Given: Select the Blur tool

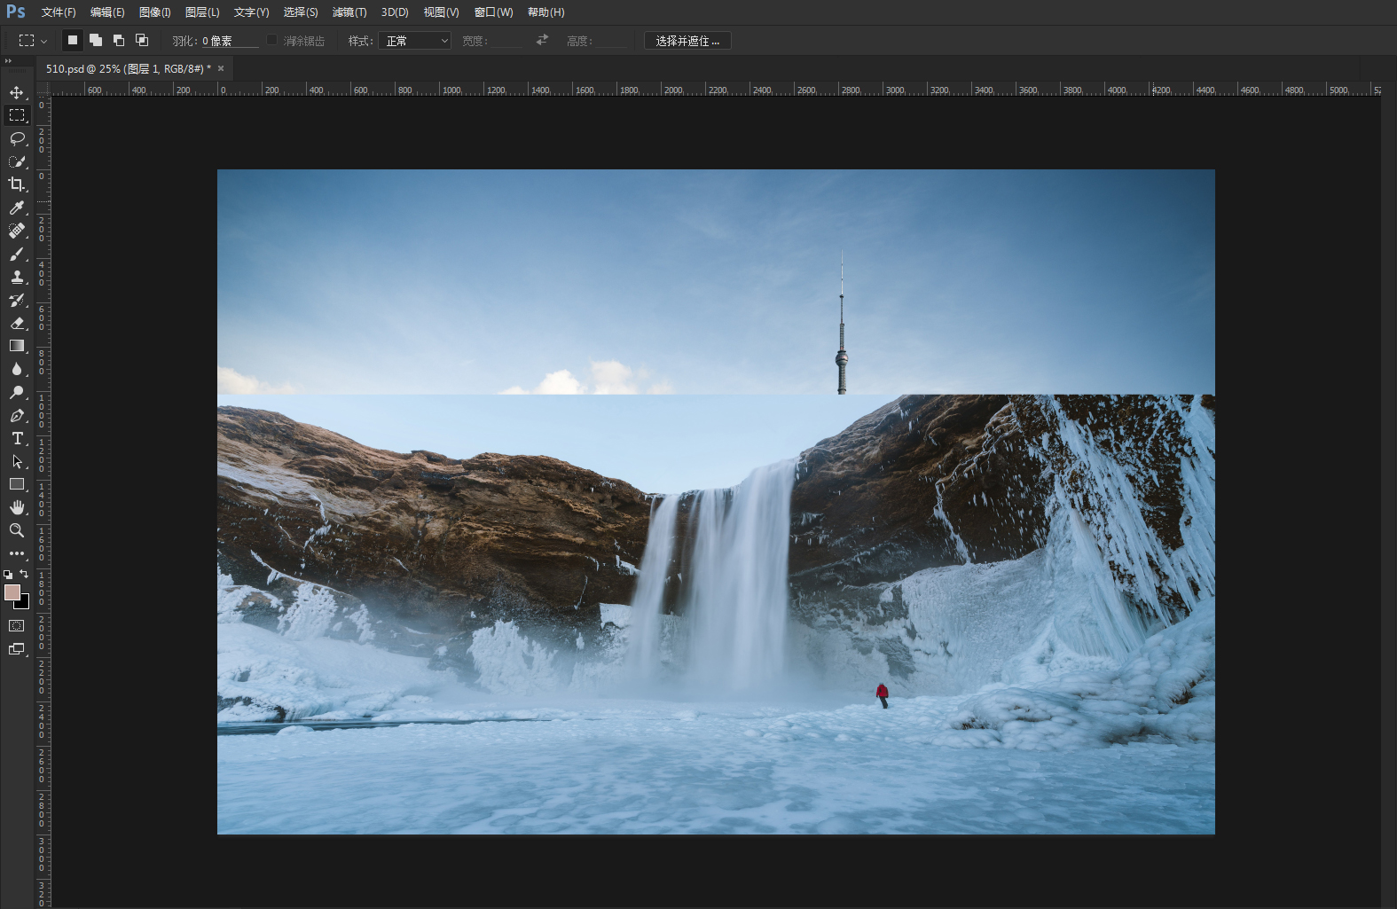Looking at the screenshot, I should click(17, 369).
